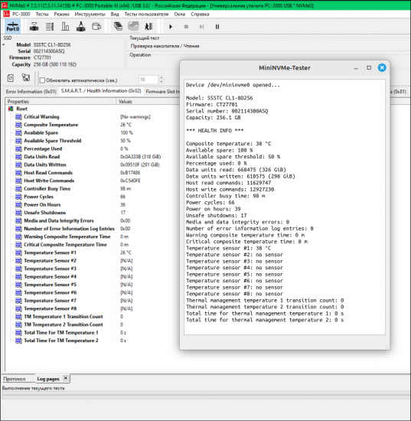
Task: Click the step-forward toolbar icon
Action: point(201,27)
